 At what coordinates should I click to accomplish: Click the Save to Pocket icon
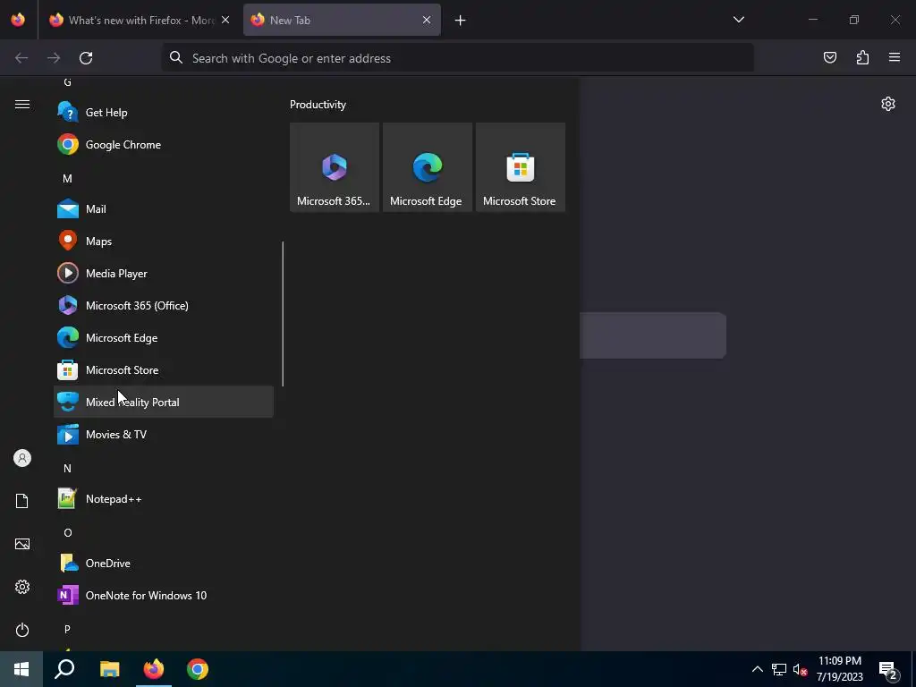click(x=829, y=57)
